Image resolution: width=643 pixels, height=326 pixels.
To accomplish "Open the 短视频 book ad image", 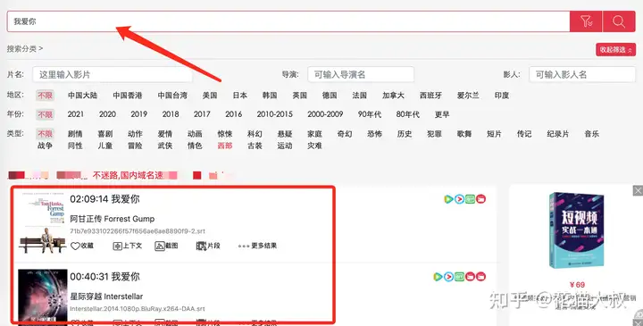I will pos(577,230).
